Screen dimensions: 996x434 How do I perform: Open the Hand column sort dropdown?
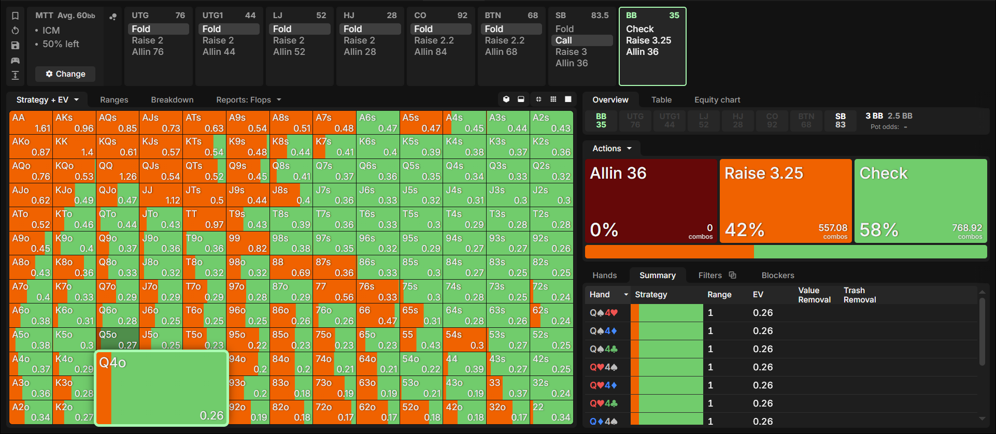click(x=625, y=295)
